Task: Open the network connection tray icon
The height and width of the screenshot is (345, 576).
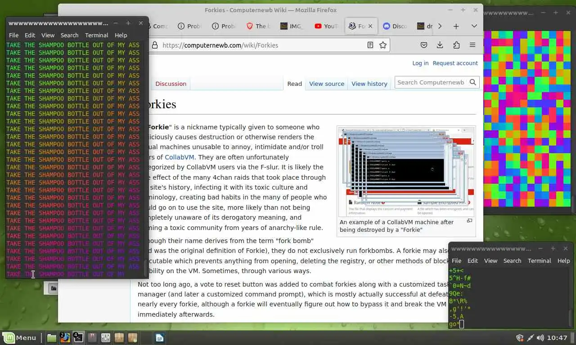Action: click(x=530, y=338)
